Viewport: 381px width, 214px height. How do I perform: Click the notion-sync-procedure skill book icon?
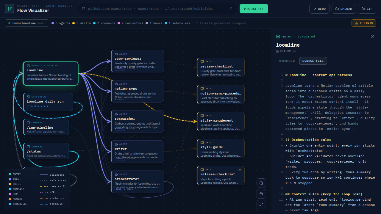click(202, 89)
